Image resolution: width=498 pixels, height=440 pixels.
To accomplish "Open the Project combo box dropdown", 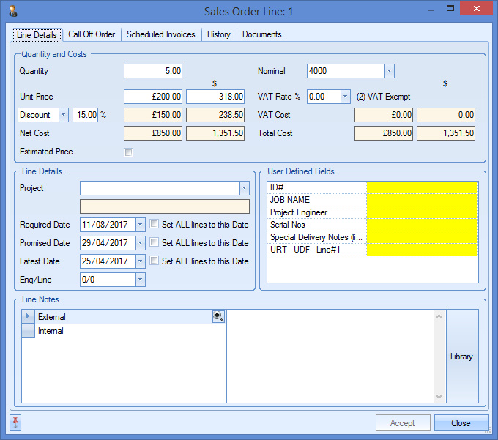I will point(244,188).
